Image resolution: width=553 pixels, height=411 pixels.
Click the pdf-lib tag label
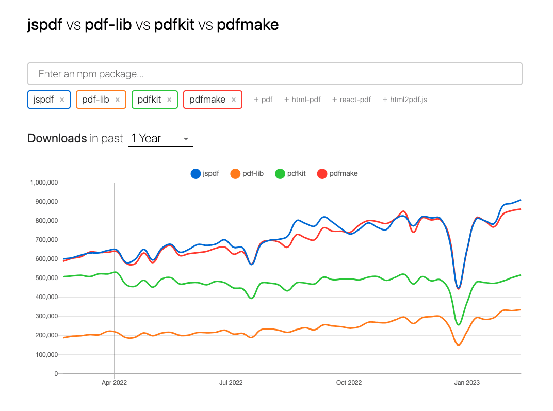click(x=95, y=100)
